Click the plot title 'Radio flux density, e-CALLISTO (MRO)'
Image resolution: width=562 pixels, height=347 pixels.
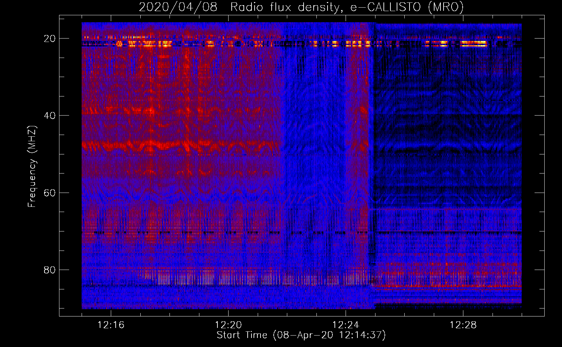[347, 7]
